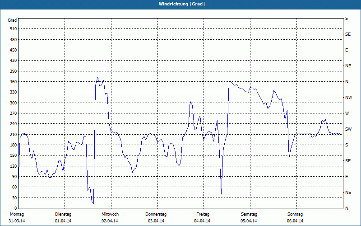The width and height of the screenshot is (361, 226).
Task: Select the date 03.04.14
Action: pos(156,221)
